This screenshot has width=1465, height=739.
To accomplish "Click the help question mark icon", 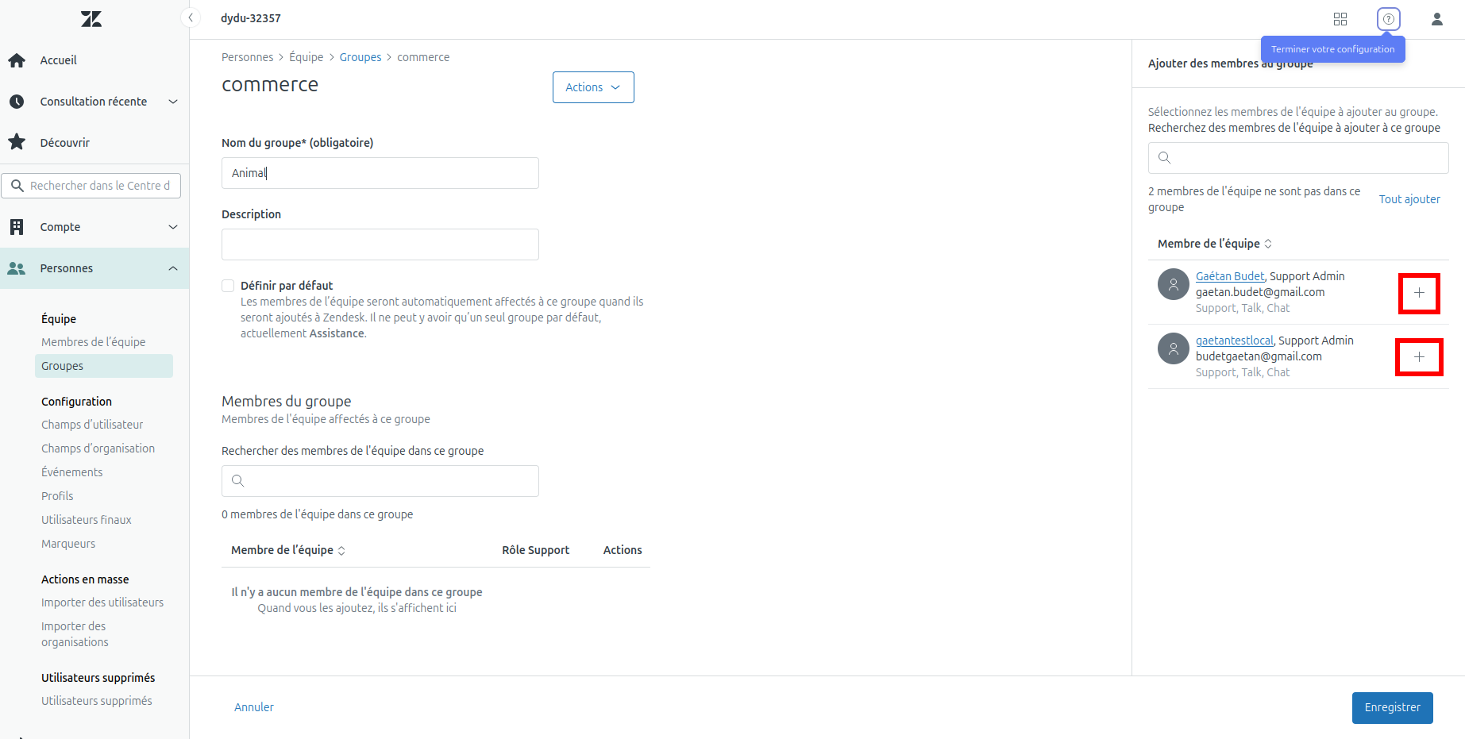I will coord(1389,19).
